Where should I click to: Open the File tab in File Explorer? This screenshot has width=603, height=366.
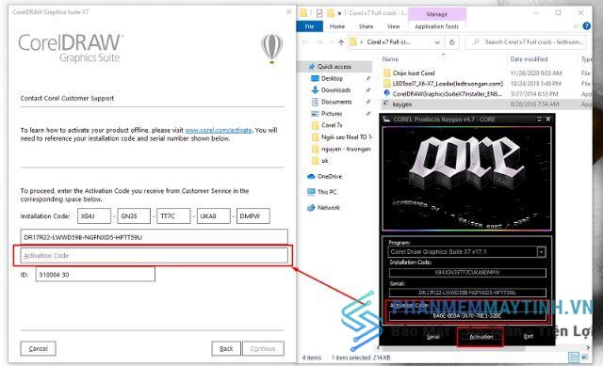pyautogui.click(x=309, y=26)
